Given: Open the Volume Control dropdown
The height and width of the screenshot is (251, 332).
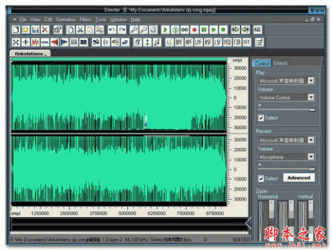Looking at the screenshot, I should tap(311, 97).
